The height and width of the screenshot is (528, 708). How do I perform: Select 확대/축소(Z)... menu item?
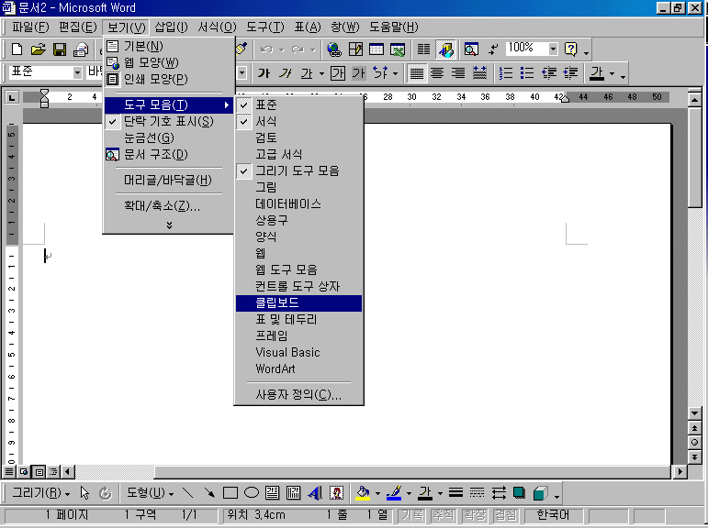tap(168, 206)
